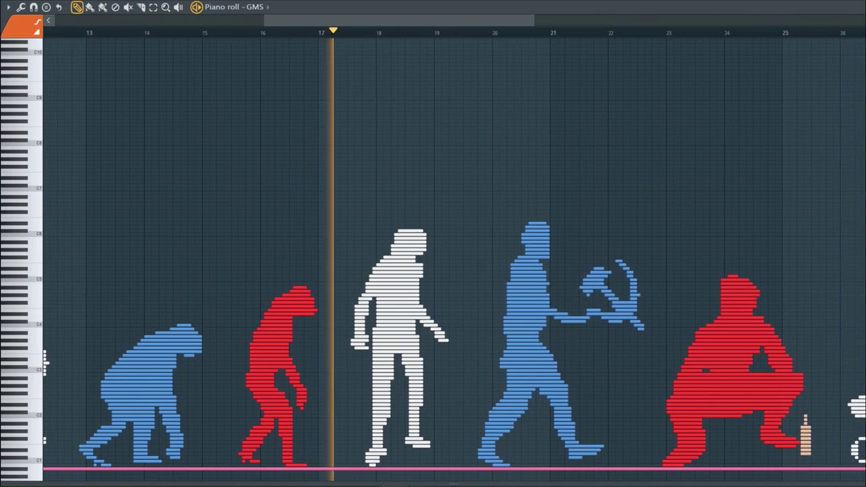Screen dimensions: 866x487
Task: Toggle the slide triangle icon in orange corner
Action: (37, 32)
